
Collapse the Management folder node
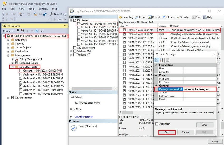[8, 56]
